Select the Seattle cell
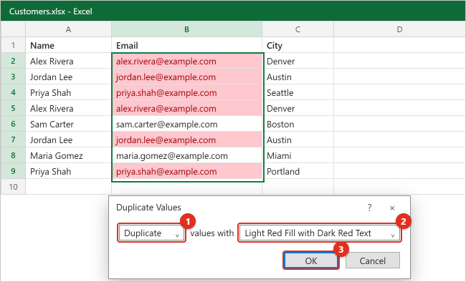The height and width of the screenshot is (282, 466). coord(298,92)
